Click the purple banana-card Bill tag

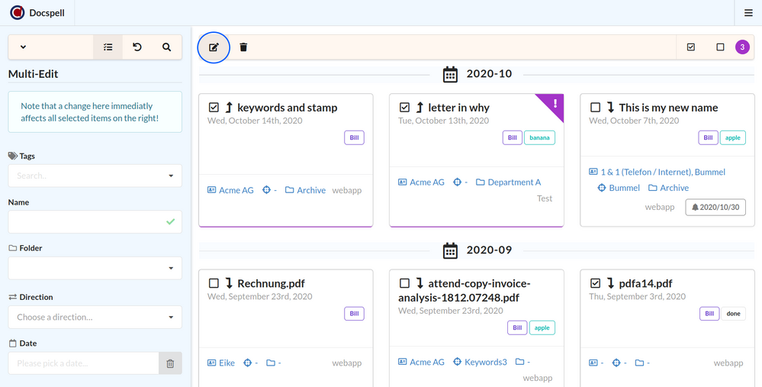[512, 138]
